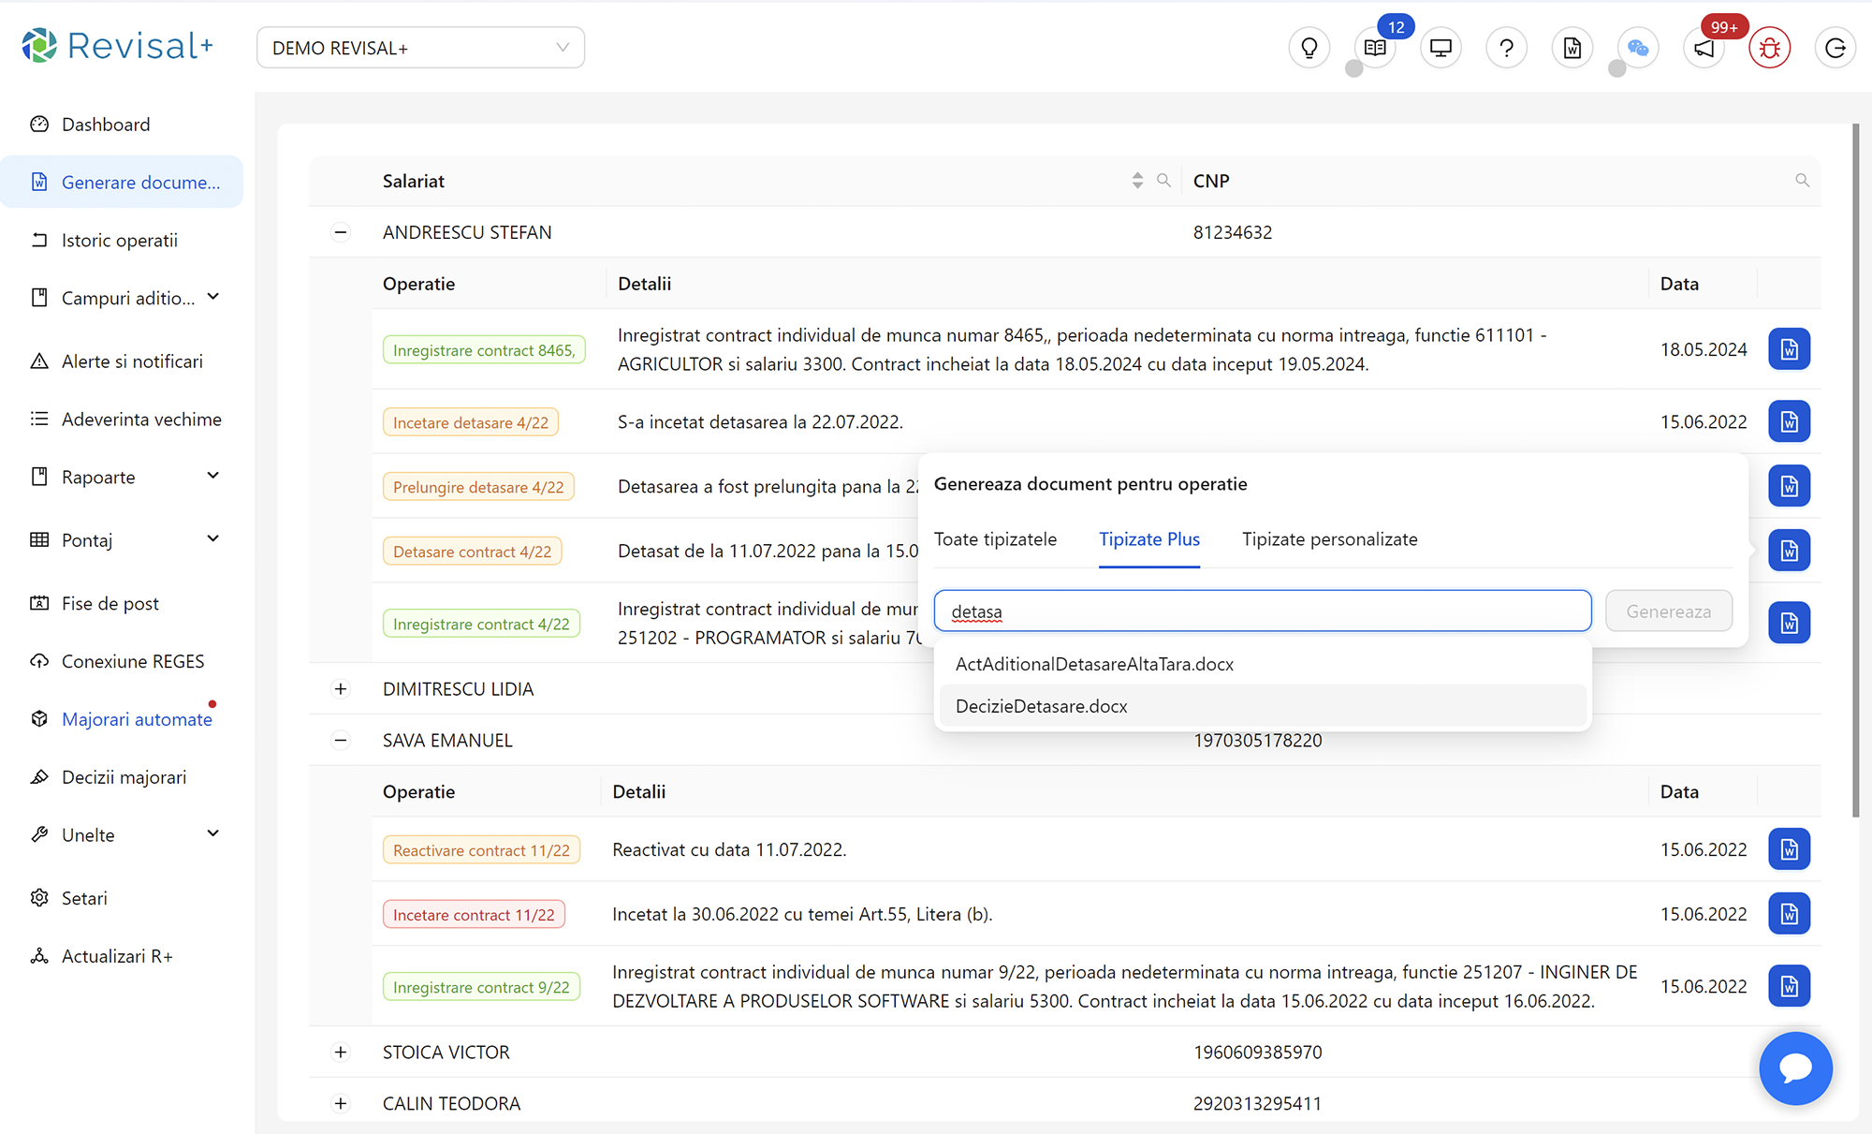The width and height of the screenshot is (1872, 1134).
Task: Switch to Toate tipizatele tab
Action: click(995, 539)
